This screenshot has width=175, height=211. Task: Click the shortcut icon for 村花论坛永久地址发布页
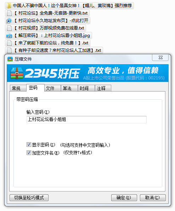click(x=9, y=21)
